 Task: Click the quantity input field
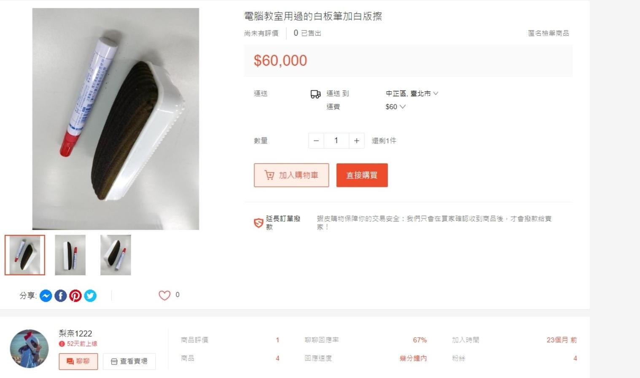click(x=336, y=141)
